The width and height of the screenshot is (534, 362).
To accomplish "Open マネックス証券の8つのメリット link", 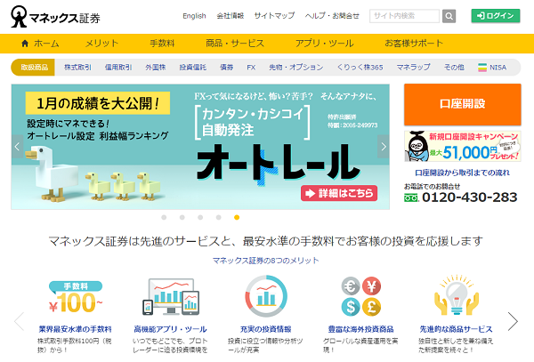I will pos(265,261).
